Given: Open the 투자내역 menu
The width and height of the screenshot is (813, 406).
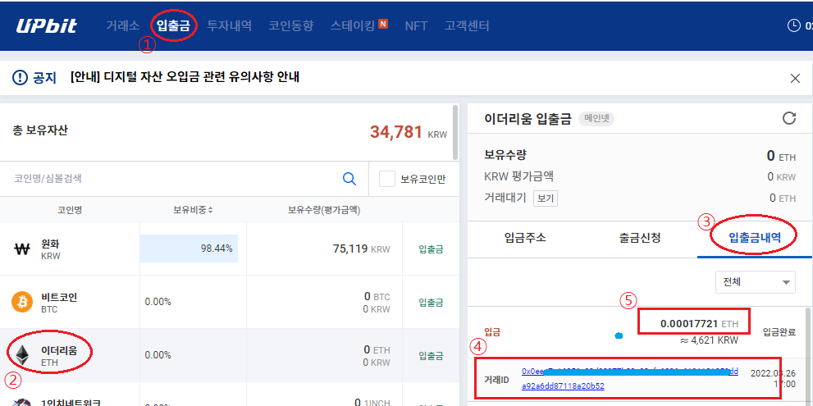Looking at the screenshot, I should tap(229, 25).
